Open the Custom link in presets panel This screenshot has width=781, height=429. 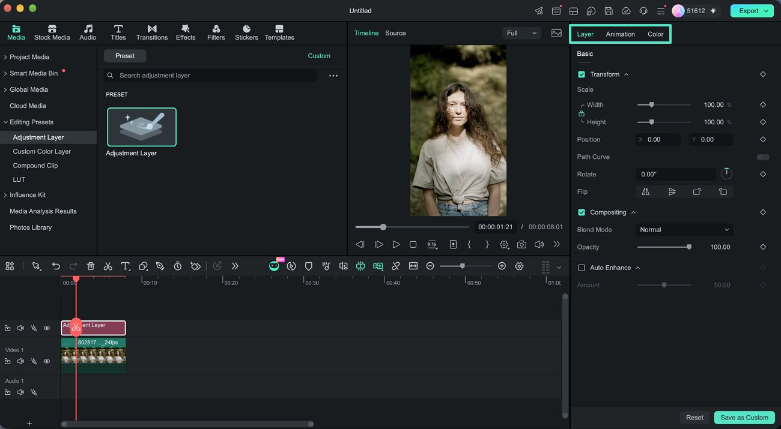(319, 56)
